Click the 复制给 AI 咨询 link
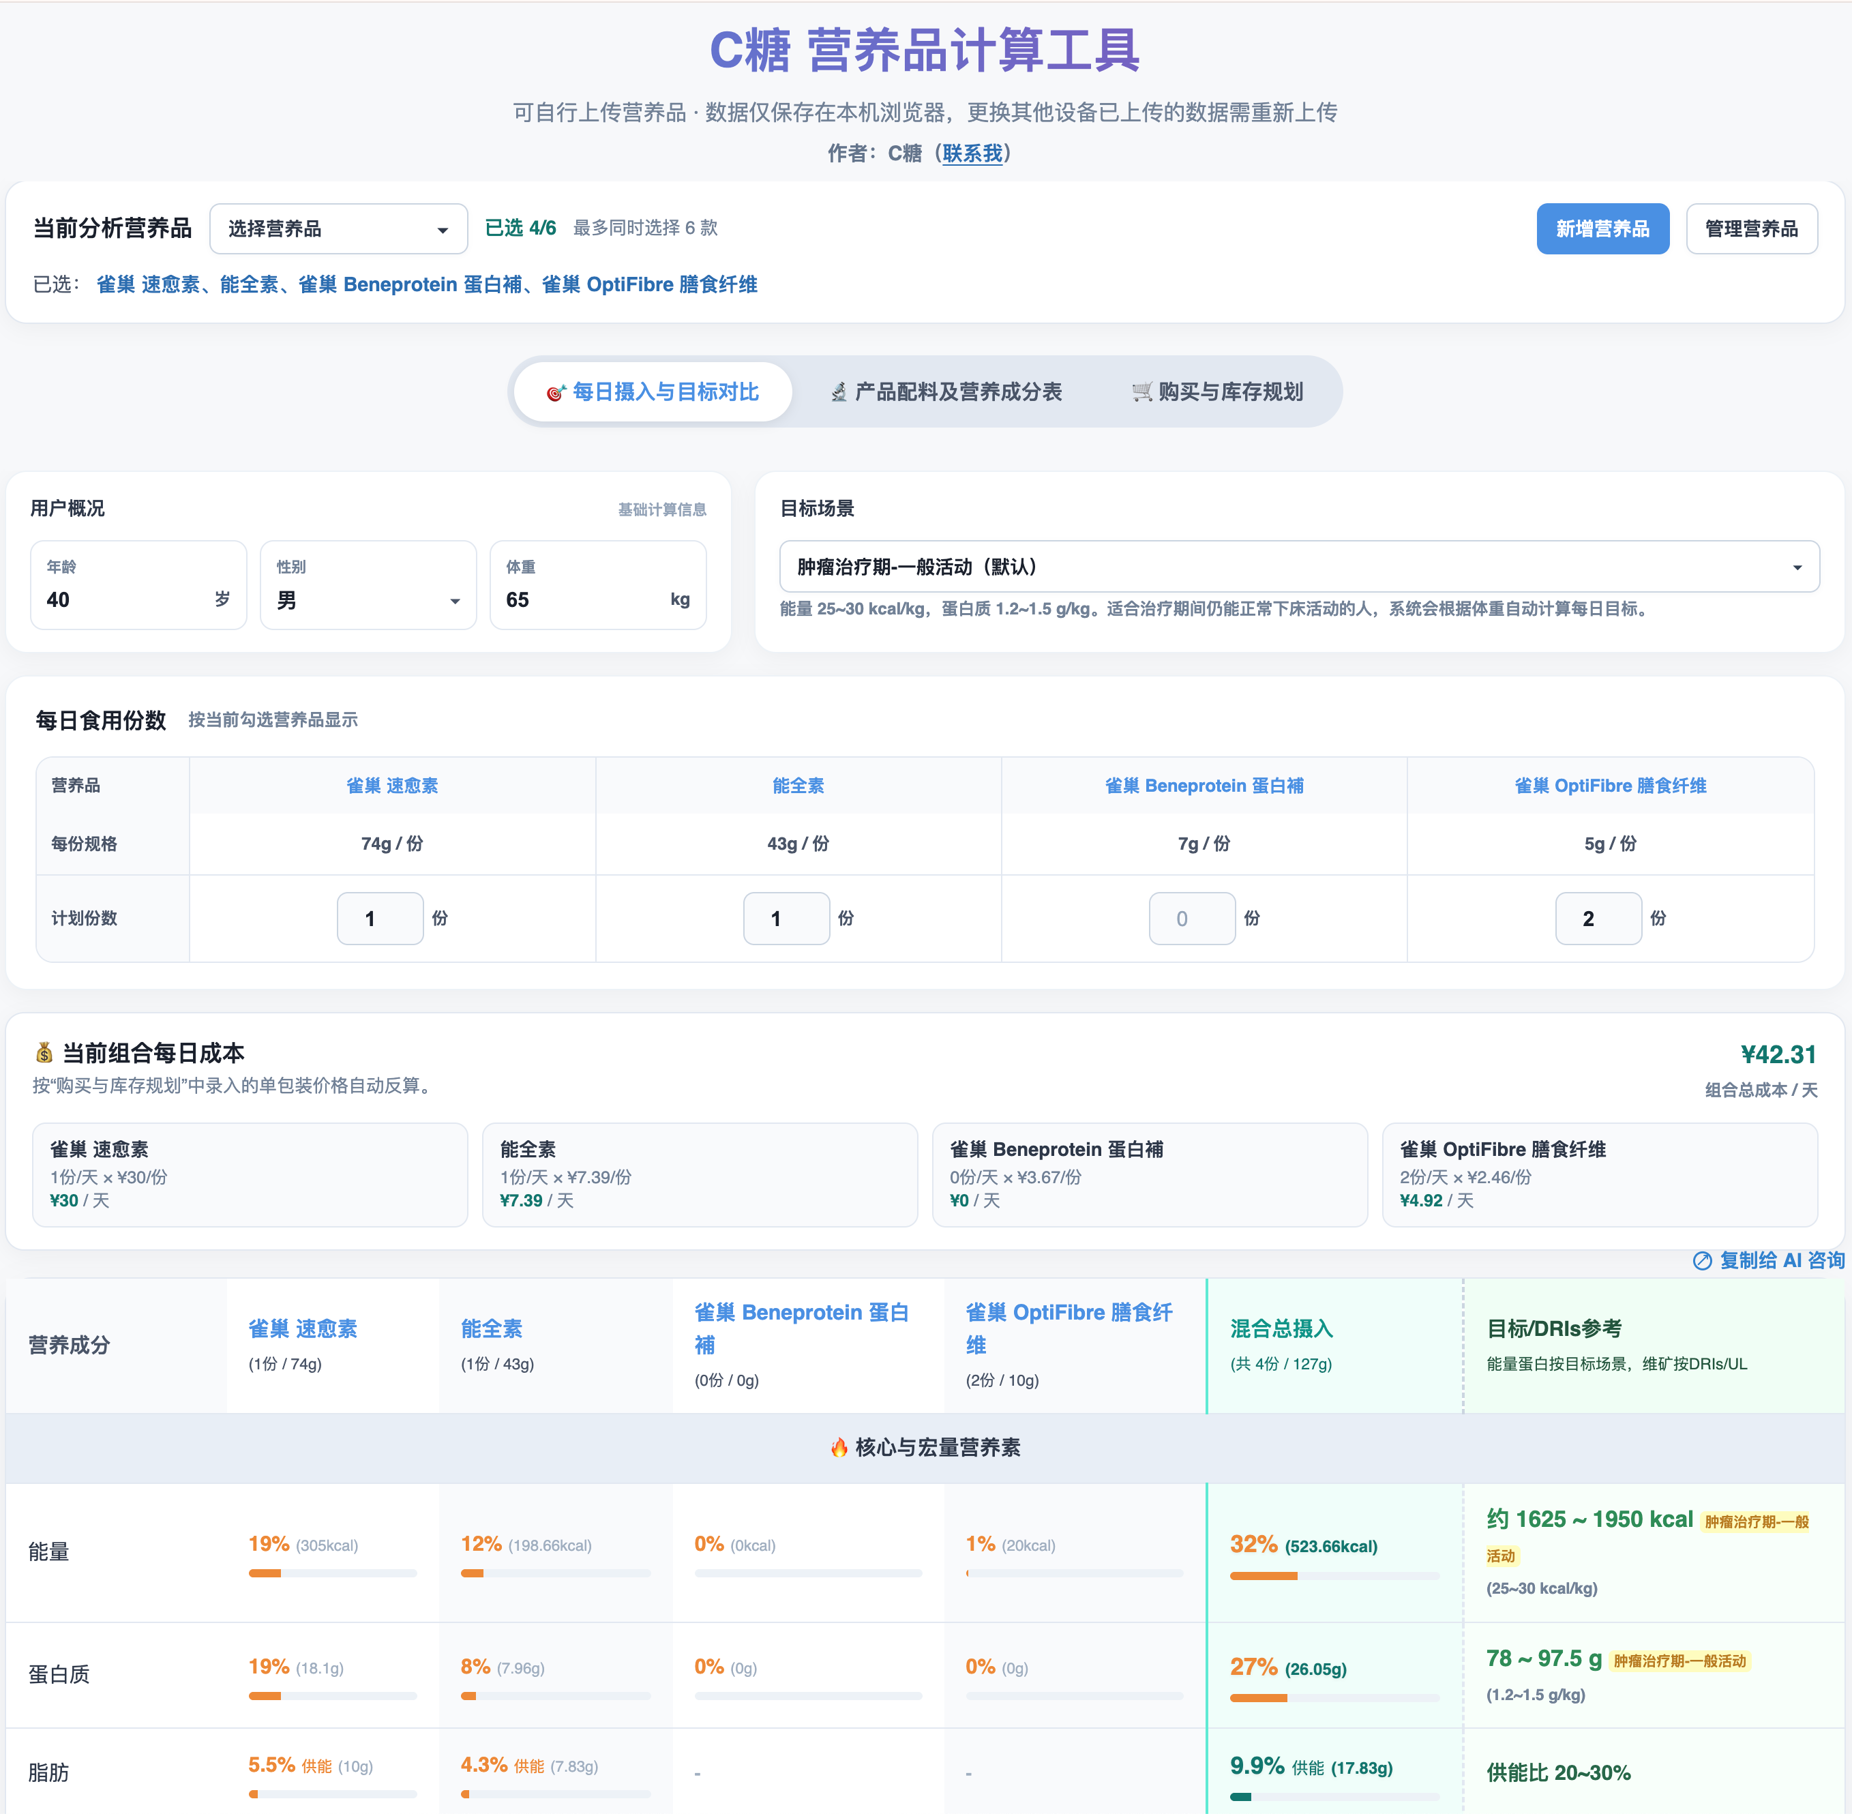Screen dimensions: 1852x1814 coord(1782,1260)
